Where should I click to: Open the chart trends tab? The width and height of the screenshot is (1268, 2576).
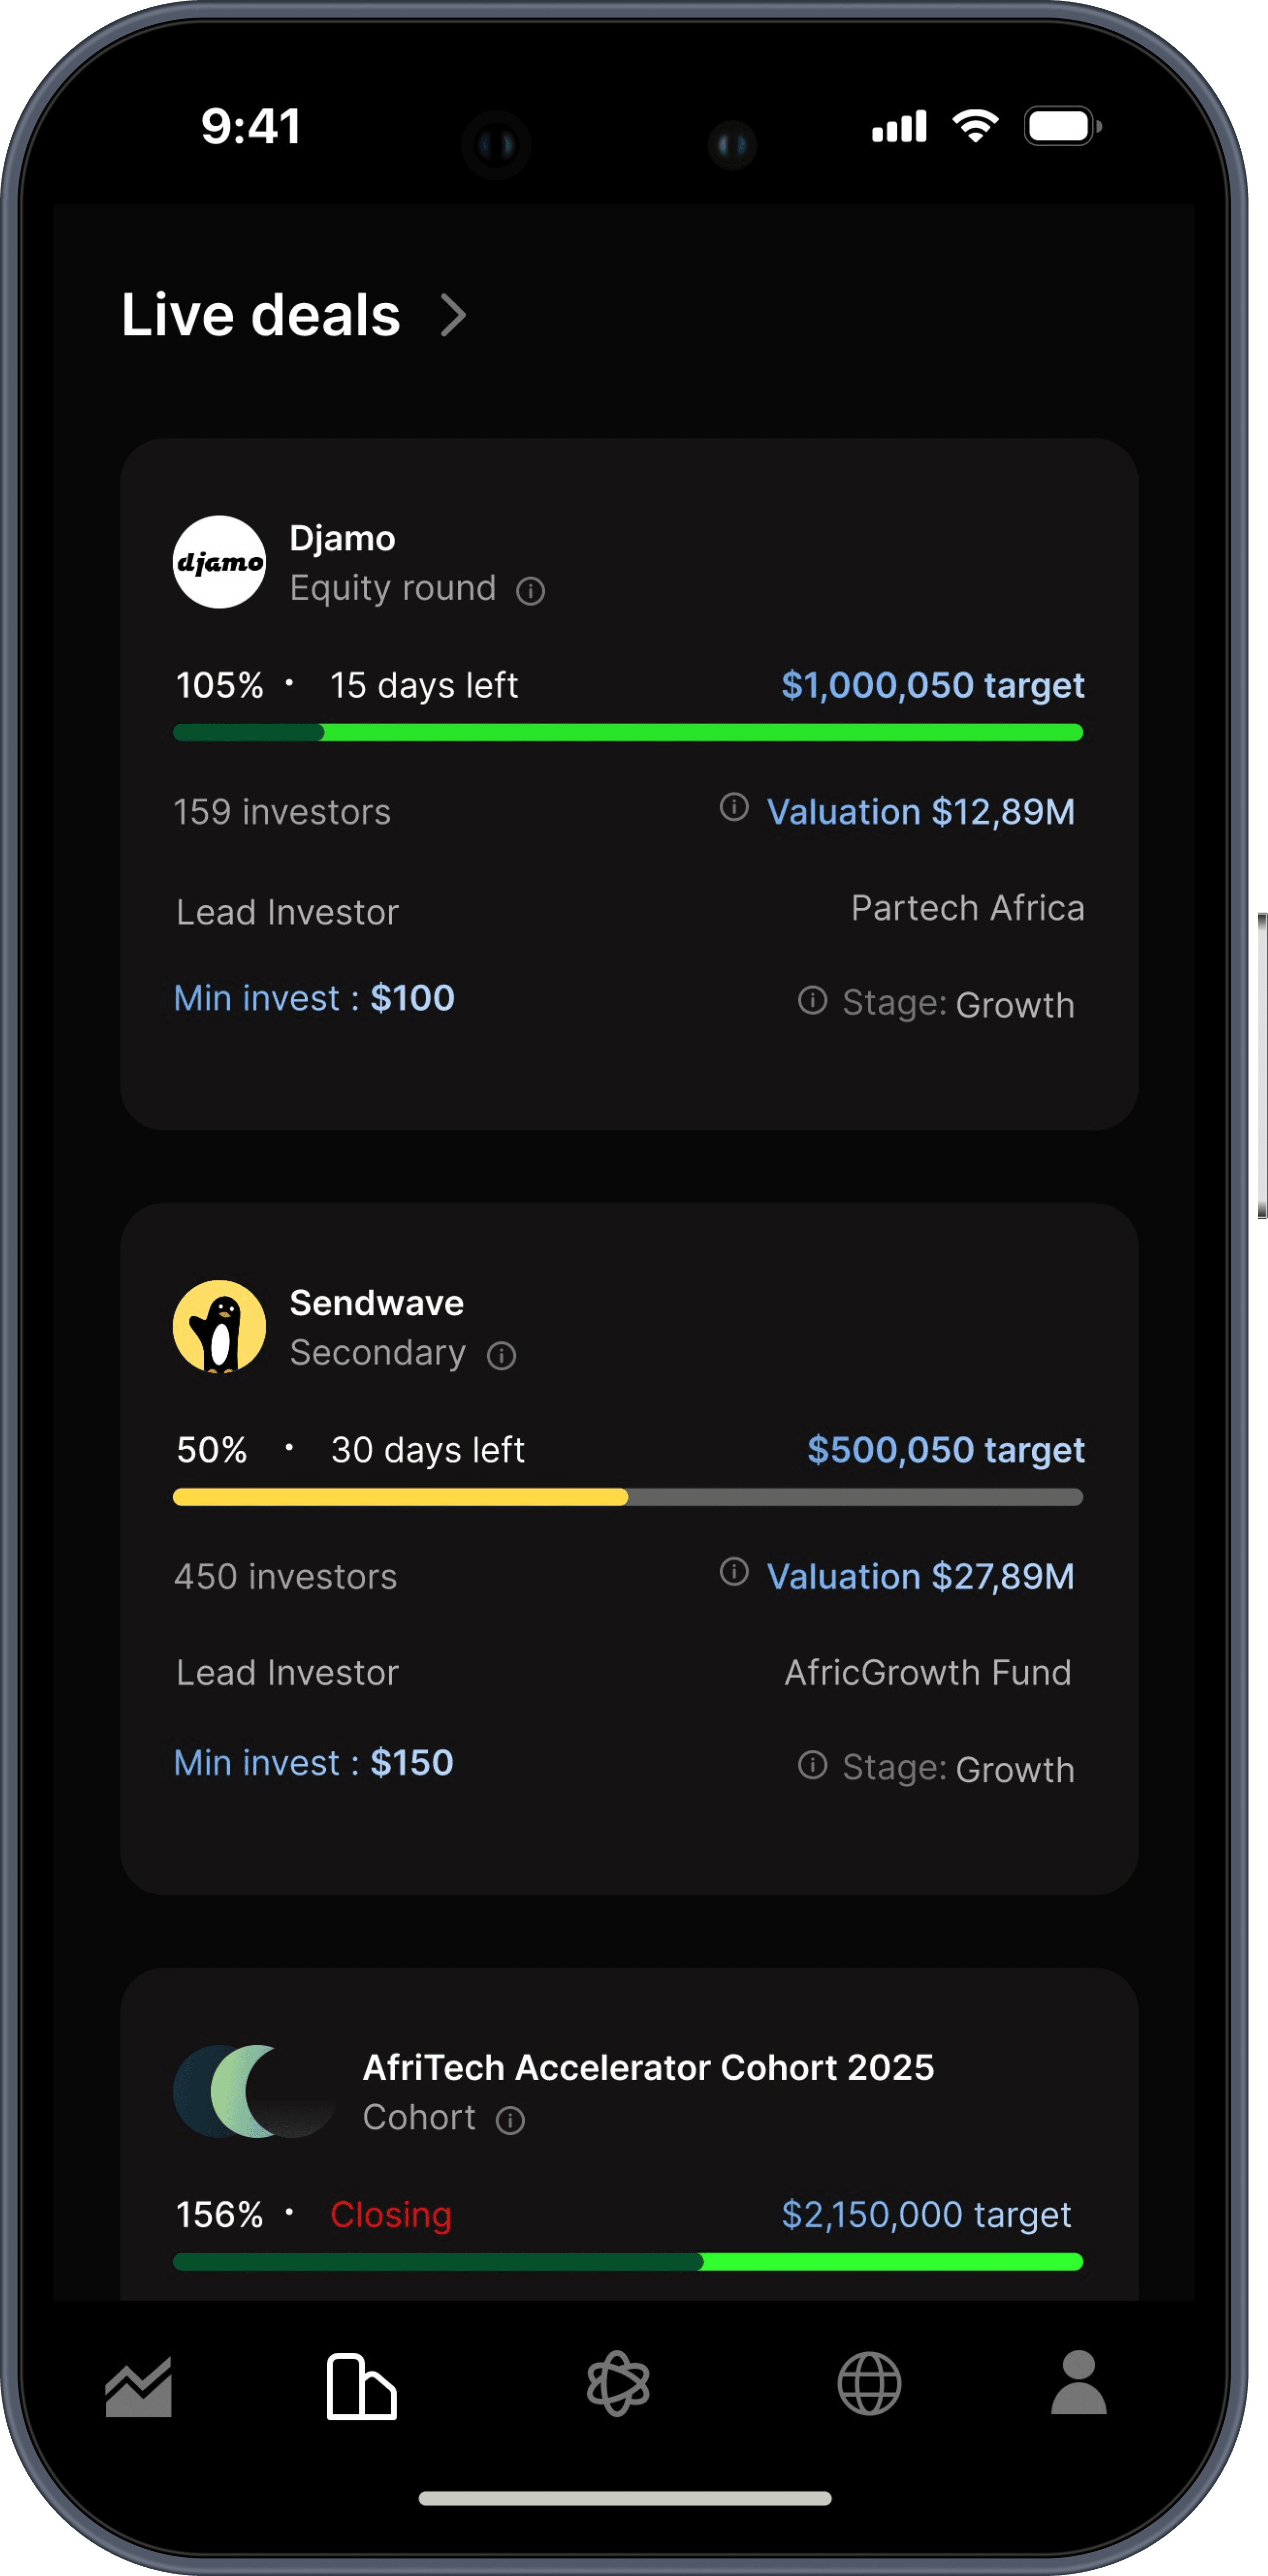click(x=139, y=2386)
